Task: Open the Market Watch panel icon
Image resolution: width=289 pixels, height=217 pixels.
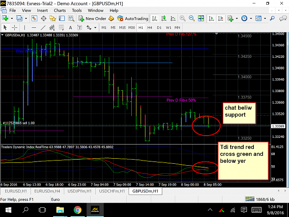Action: 34,18
